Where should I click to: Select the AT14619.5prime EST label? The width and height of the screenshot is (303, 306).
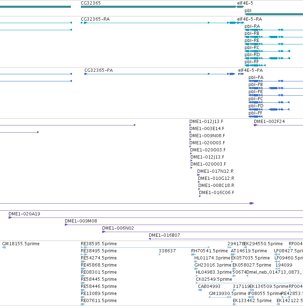tap(249, 251)
